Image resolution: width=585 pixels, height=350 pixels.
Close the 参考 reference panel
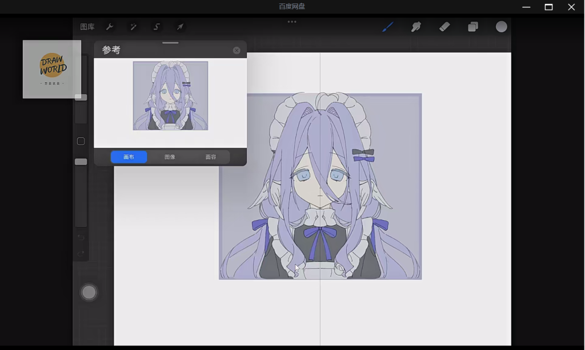coord(237,50)
